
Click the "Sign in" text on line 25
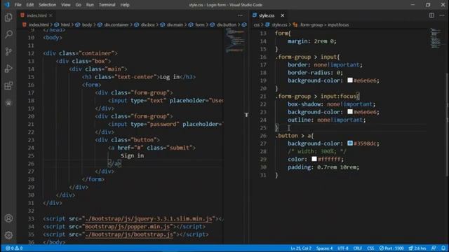point(133,155)
